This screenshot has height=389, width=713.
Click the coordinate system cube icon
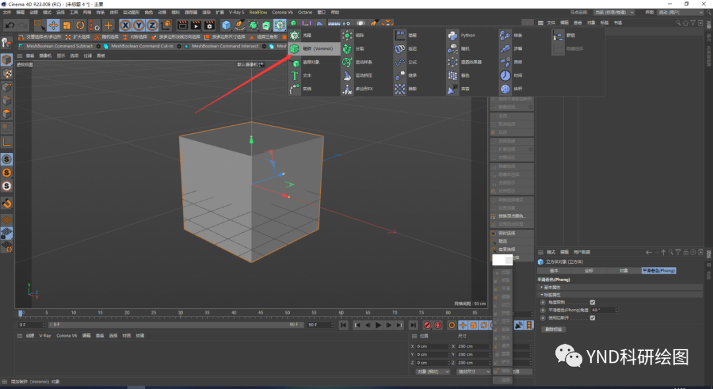[166, 25]
